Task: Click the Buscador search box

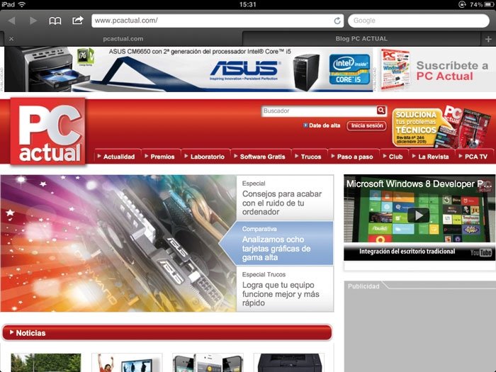Action: (319, 111)
